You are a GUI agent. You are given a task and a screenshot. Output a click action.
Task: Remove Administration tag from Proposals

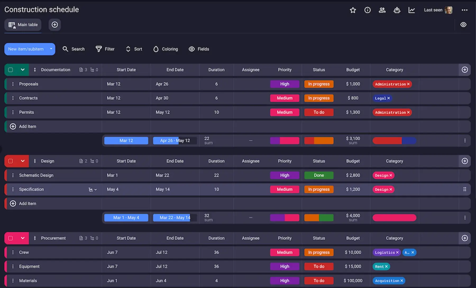408,84
